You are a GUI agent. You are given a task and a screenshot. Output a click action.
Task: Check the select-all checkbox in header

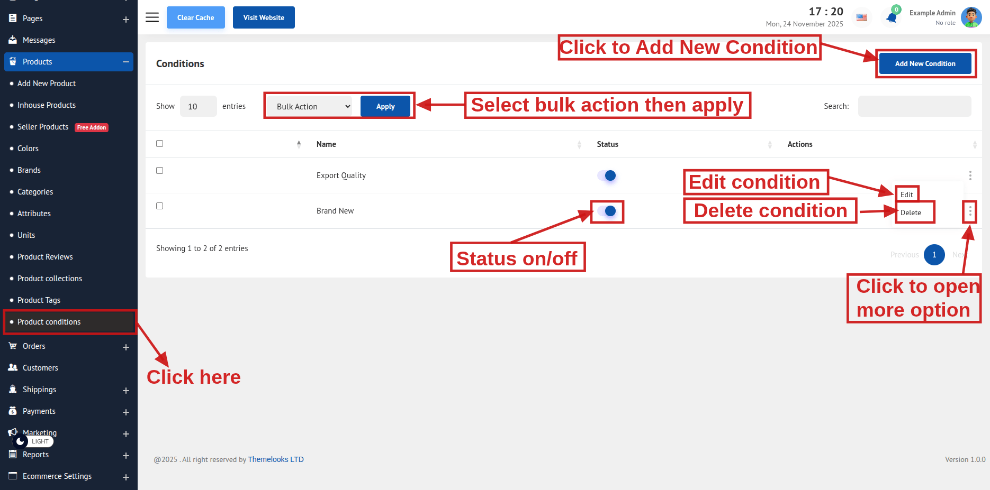coord(159,144)
